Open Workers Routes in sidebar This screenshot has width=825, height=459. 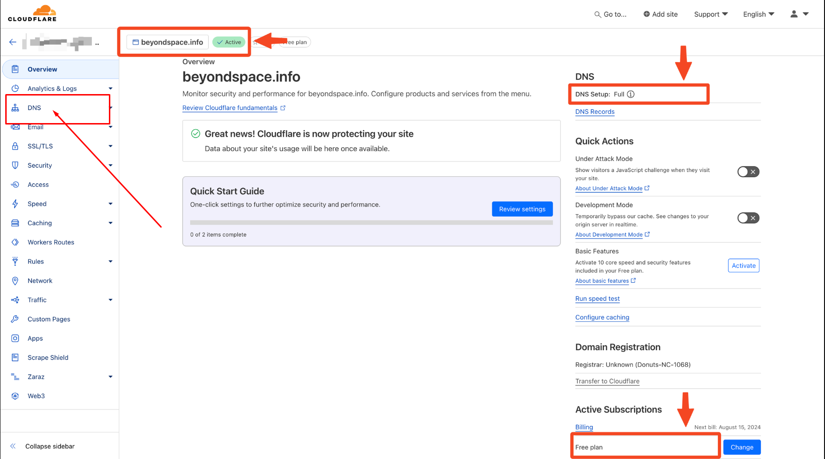click(x=51, y=242)
